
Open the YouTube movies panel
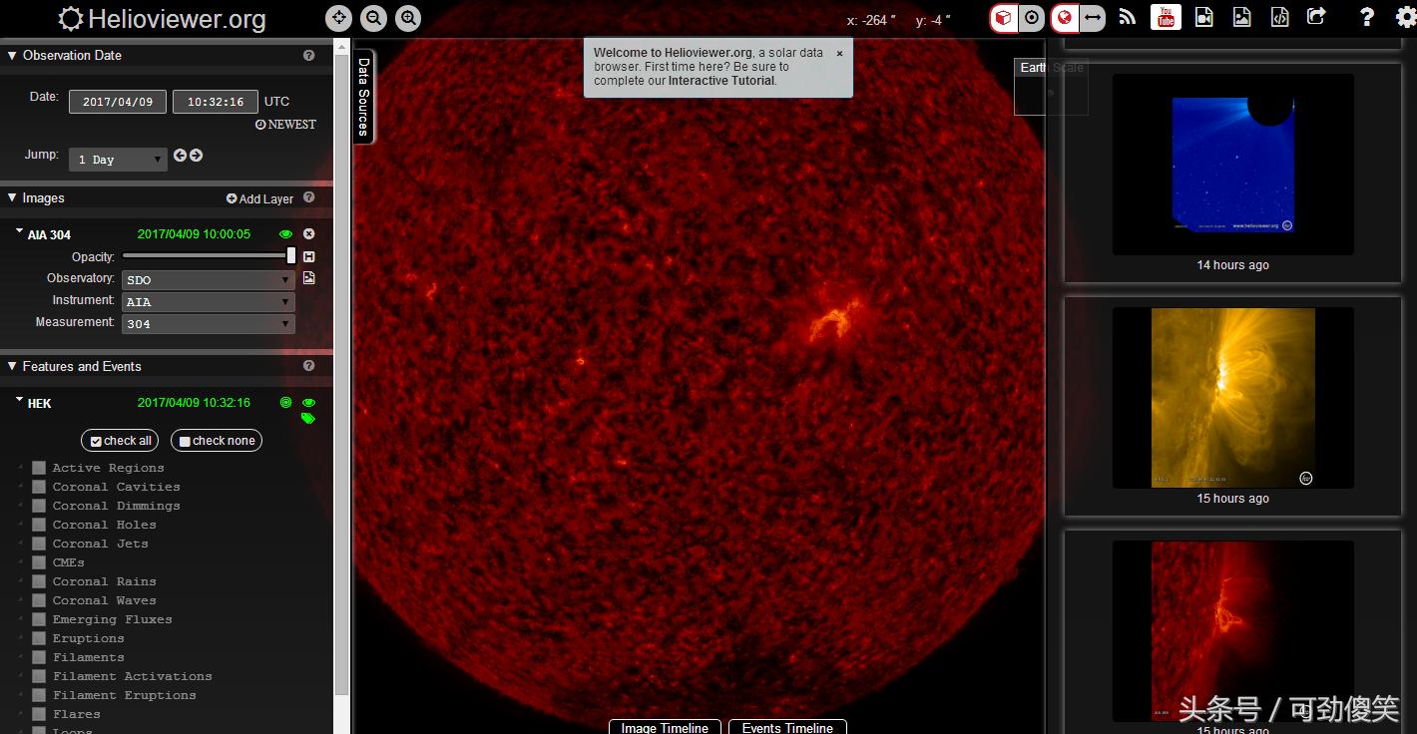(1166, 17)
